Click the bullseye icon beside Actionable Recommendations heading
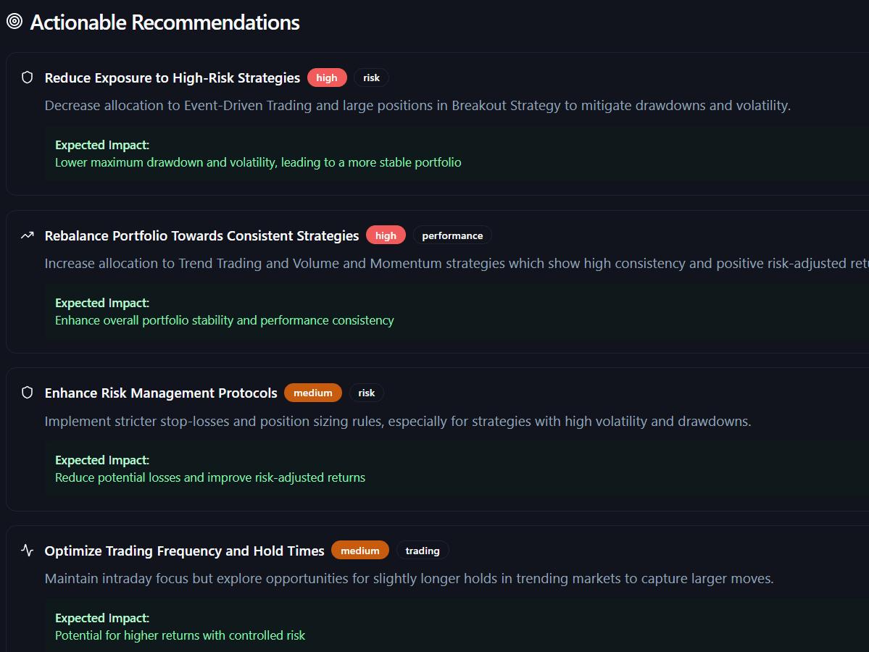 (x=13, y=22)
